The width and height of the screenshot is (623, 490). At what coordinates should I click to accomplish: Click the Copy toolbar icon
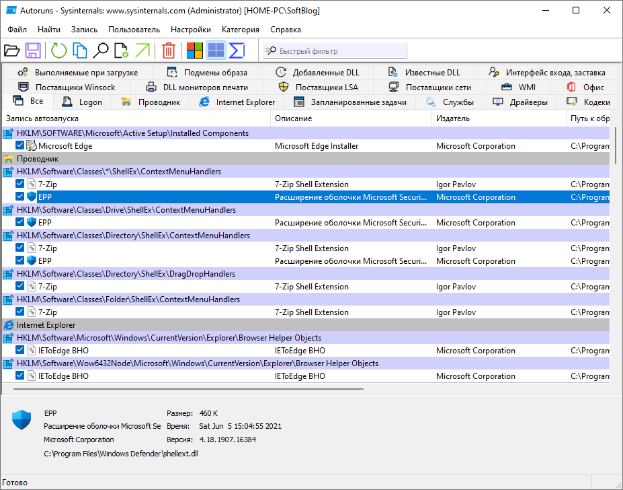tap(80, 50)
